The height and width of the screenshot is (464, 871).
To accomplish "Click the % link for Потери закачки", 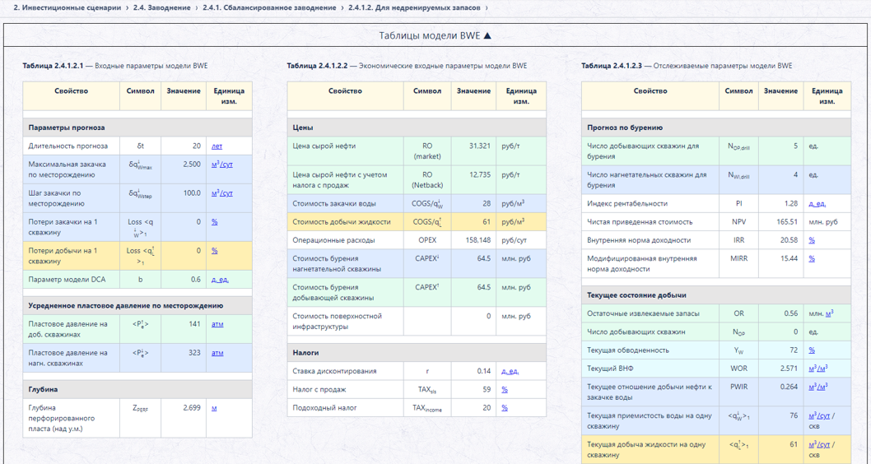I will 214,222.
